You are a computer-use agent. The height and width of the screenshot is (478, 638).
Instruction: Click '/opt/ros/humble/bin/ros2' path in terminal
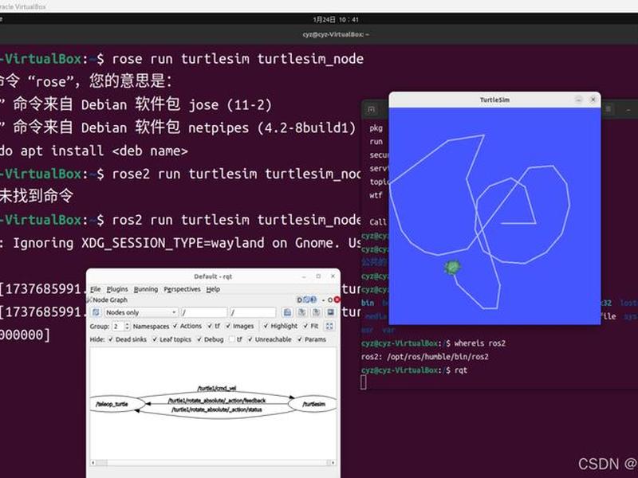pyautogui.click(x=438, y=356)
